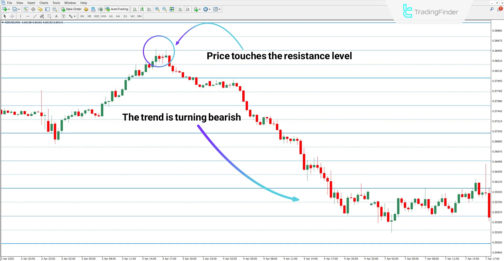Switch to M1 timeframe
The image size is (504, 261).
click(x=82, y=16)
